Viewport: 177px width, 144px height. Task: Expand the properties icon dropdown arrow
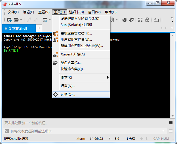coord(50,20)
